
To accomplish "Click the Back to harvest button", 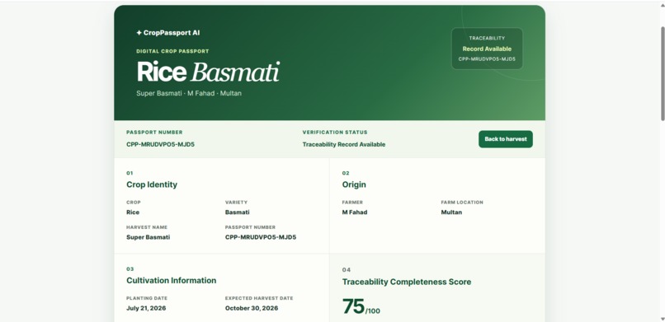I will point(506,139).
